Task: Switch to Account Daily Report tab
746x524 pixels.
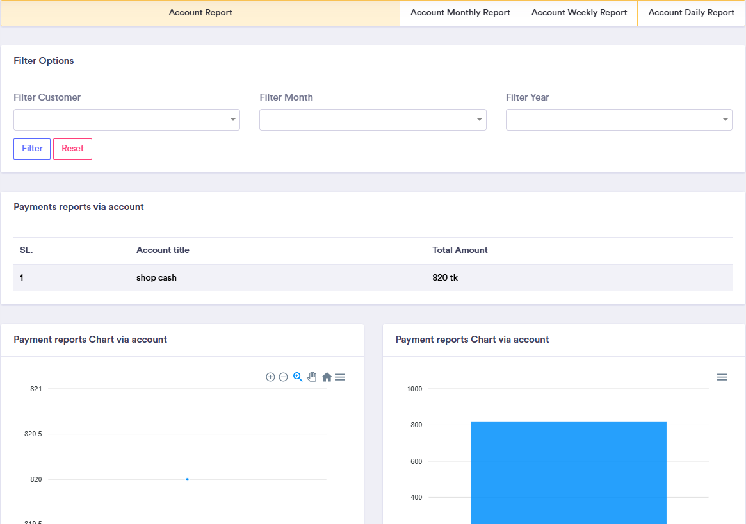Action: pyautogui.click(x=691, y=13)
